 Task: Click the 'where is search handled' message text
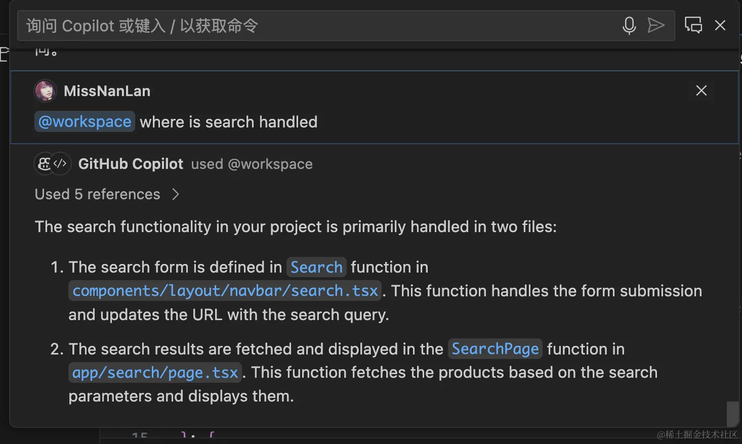point(228,122)
